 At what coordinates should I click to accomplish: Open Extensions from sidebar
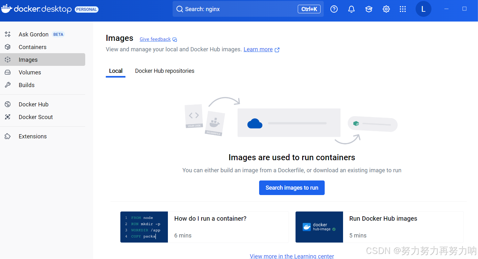tap(43, 136)
